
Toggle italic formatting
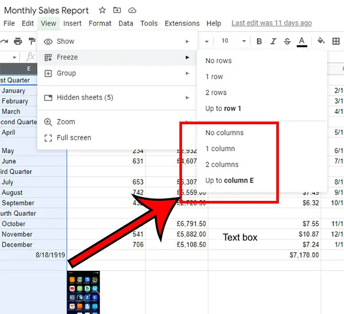click(x=274, y=41)
